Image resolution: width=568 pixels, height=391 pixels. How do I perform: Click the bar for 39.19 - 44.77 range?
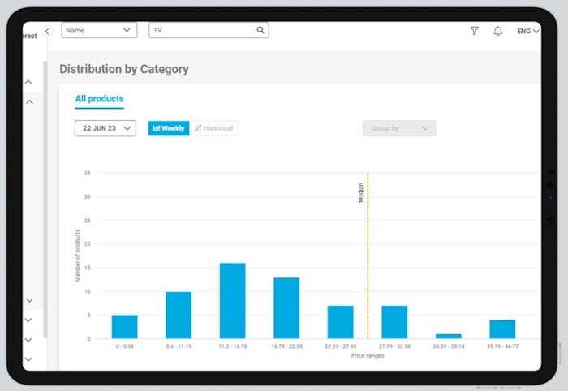click(502, 329)
